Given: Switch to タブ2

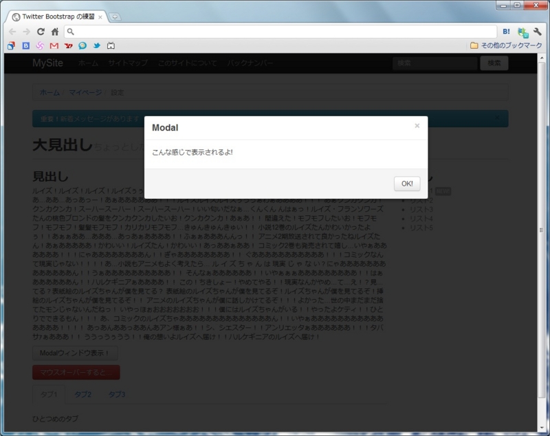Looking at the screenshot, I should [82, 395].
